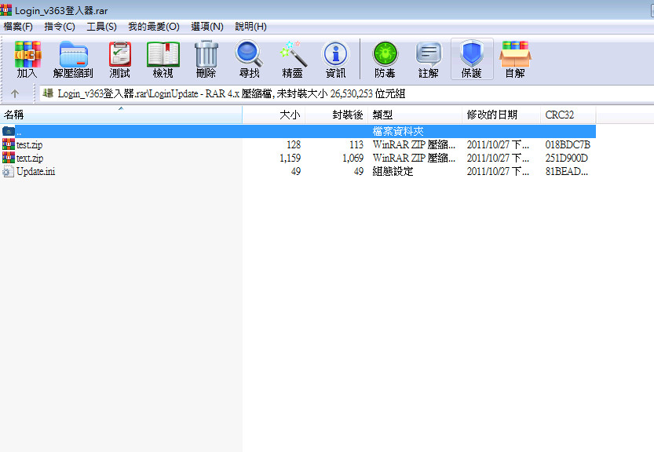Click Update.ini CRC value 81BEAD...
Image resolution: width=654 pixels, height=452 pixels.
[x=566, y=171]
